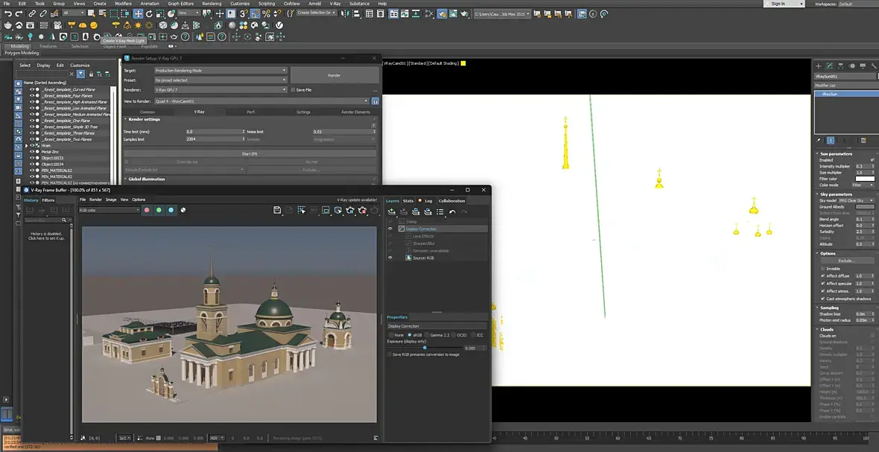This screenshot has height=452, width=879.
Task: Click the Undo arrow in main toolbar
Action: coord(7,13)
